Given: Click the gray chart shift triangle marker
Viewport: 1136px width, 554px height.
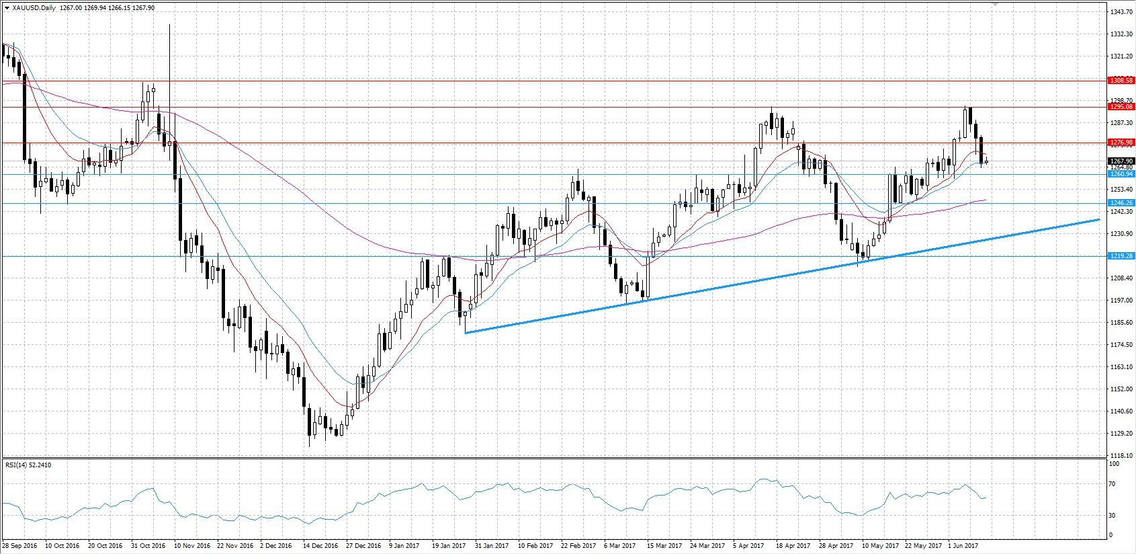Looking at the screenshot, I should (x=996, y=5).
